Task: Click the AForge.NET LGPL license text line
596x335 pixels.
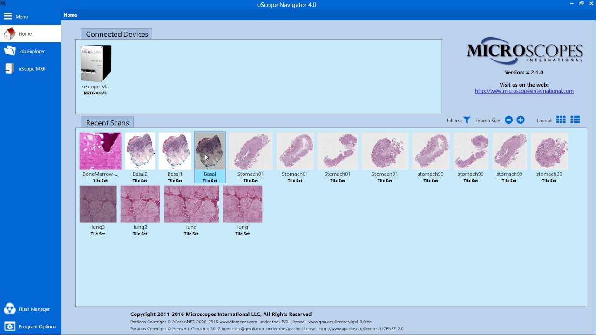Action: click(x=251, y=322)
